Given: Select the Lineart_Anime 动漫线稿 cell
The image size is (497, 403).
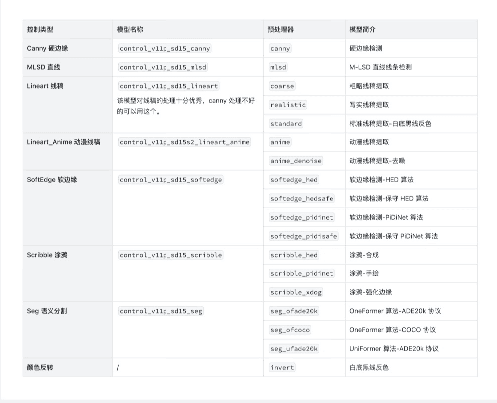Looking at the screenshot, I should [x=68, y=152].
